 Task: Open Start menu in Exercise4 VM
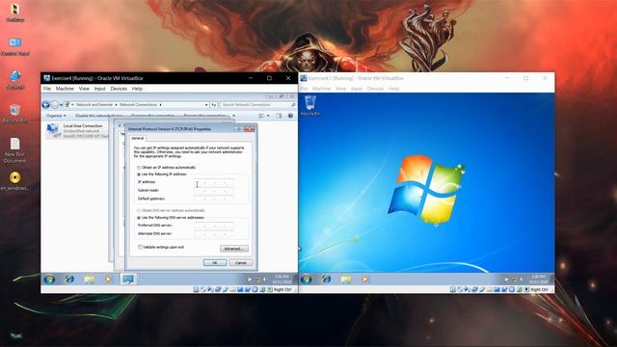(x=49, y=280)
